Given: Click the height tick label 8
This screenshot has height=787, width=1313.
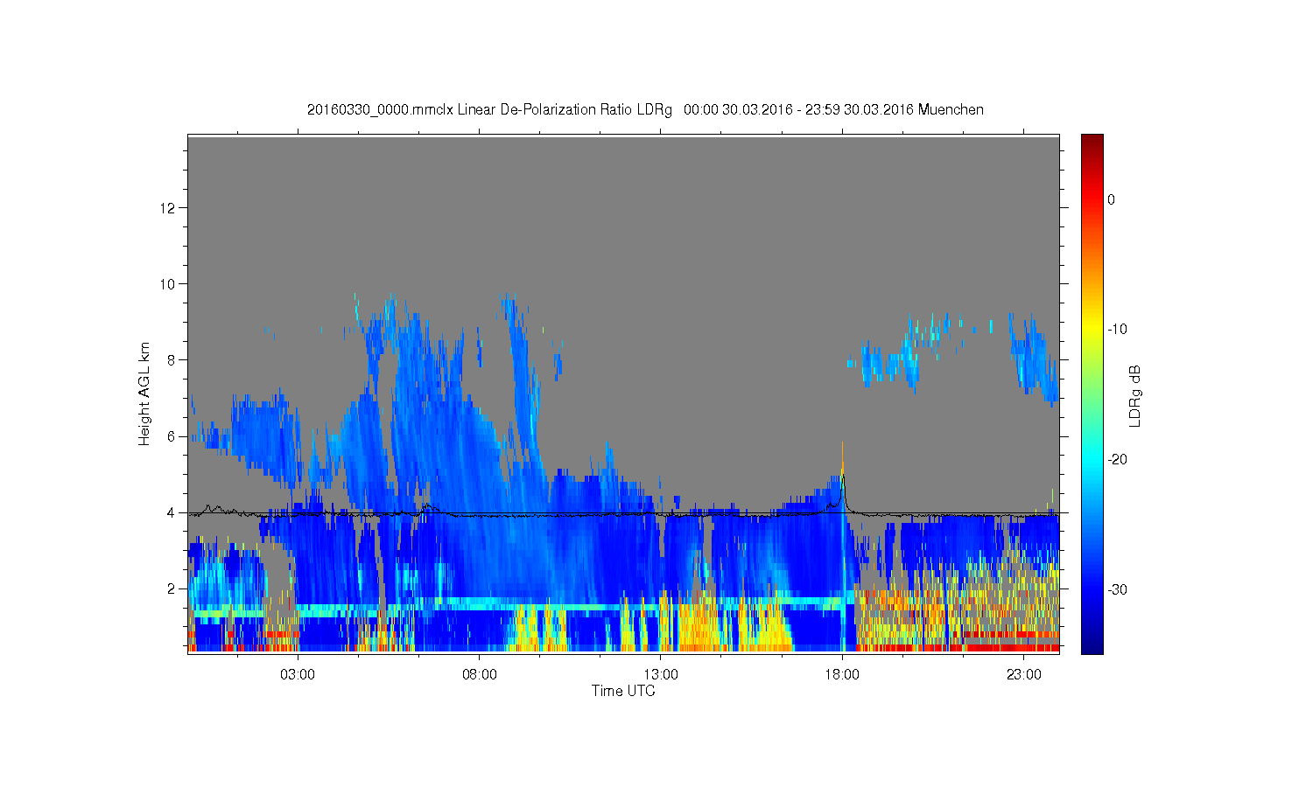Looking at the screenshot, I should pyautogui.click(x=172, y=359).
